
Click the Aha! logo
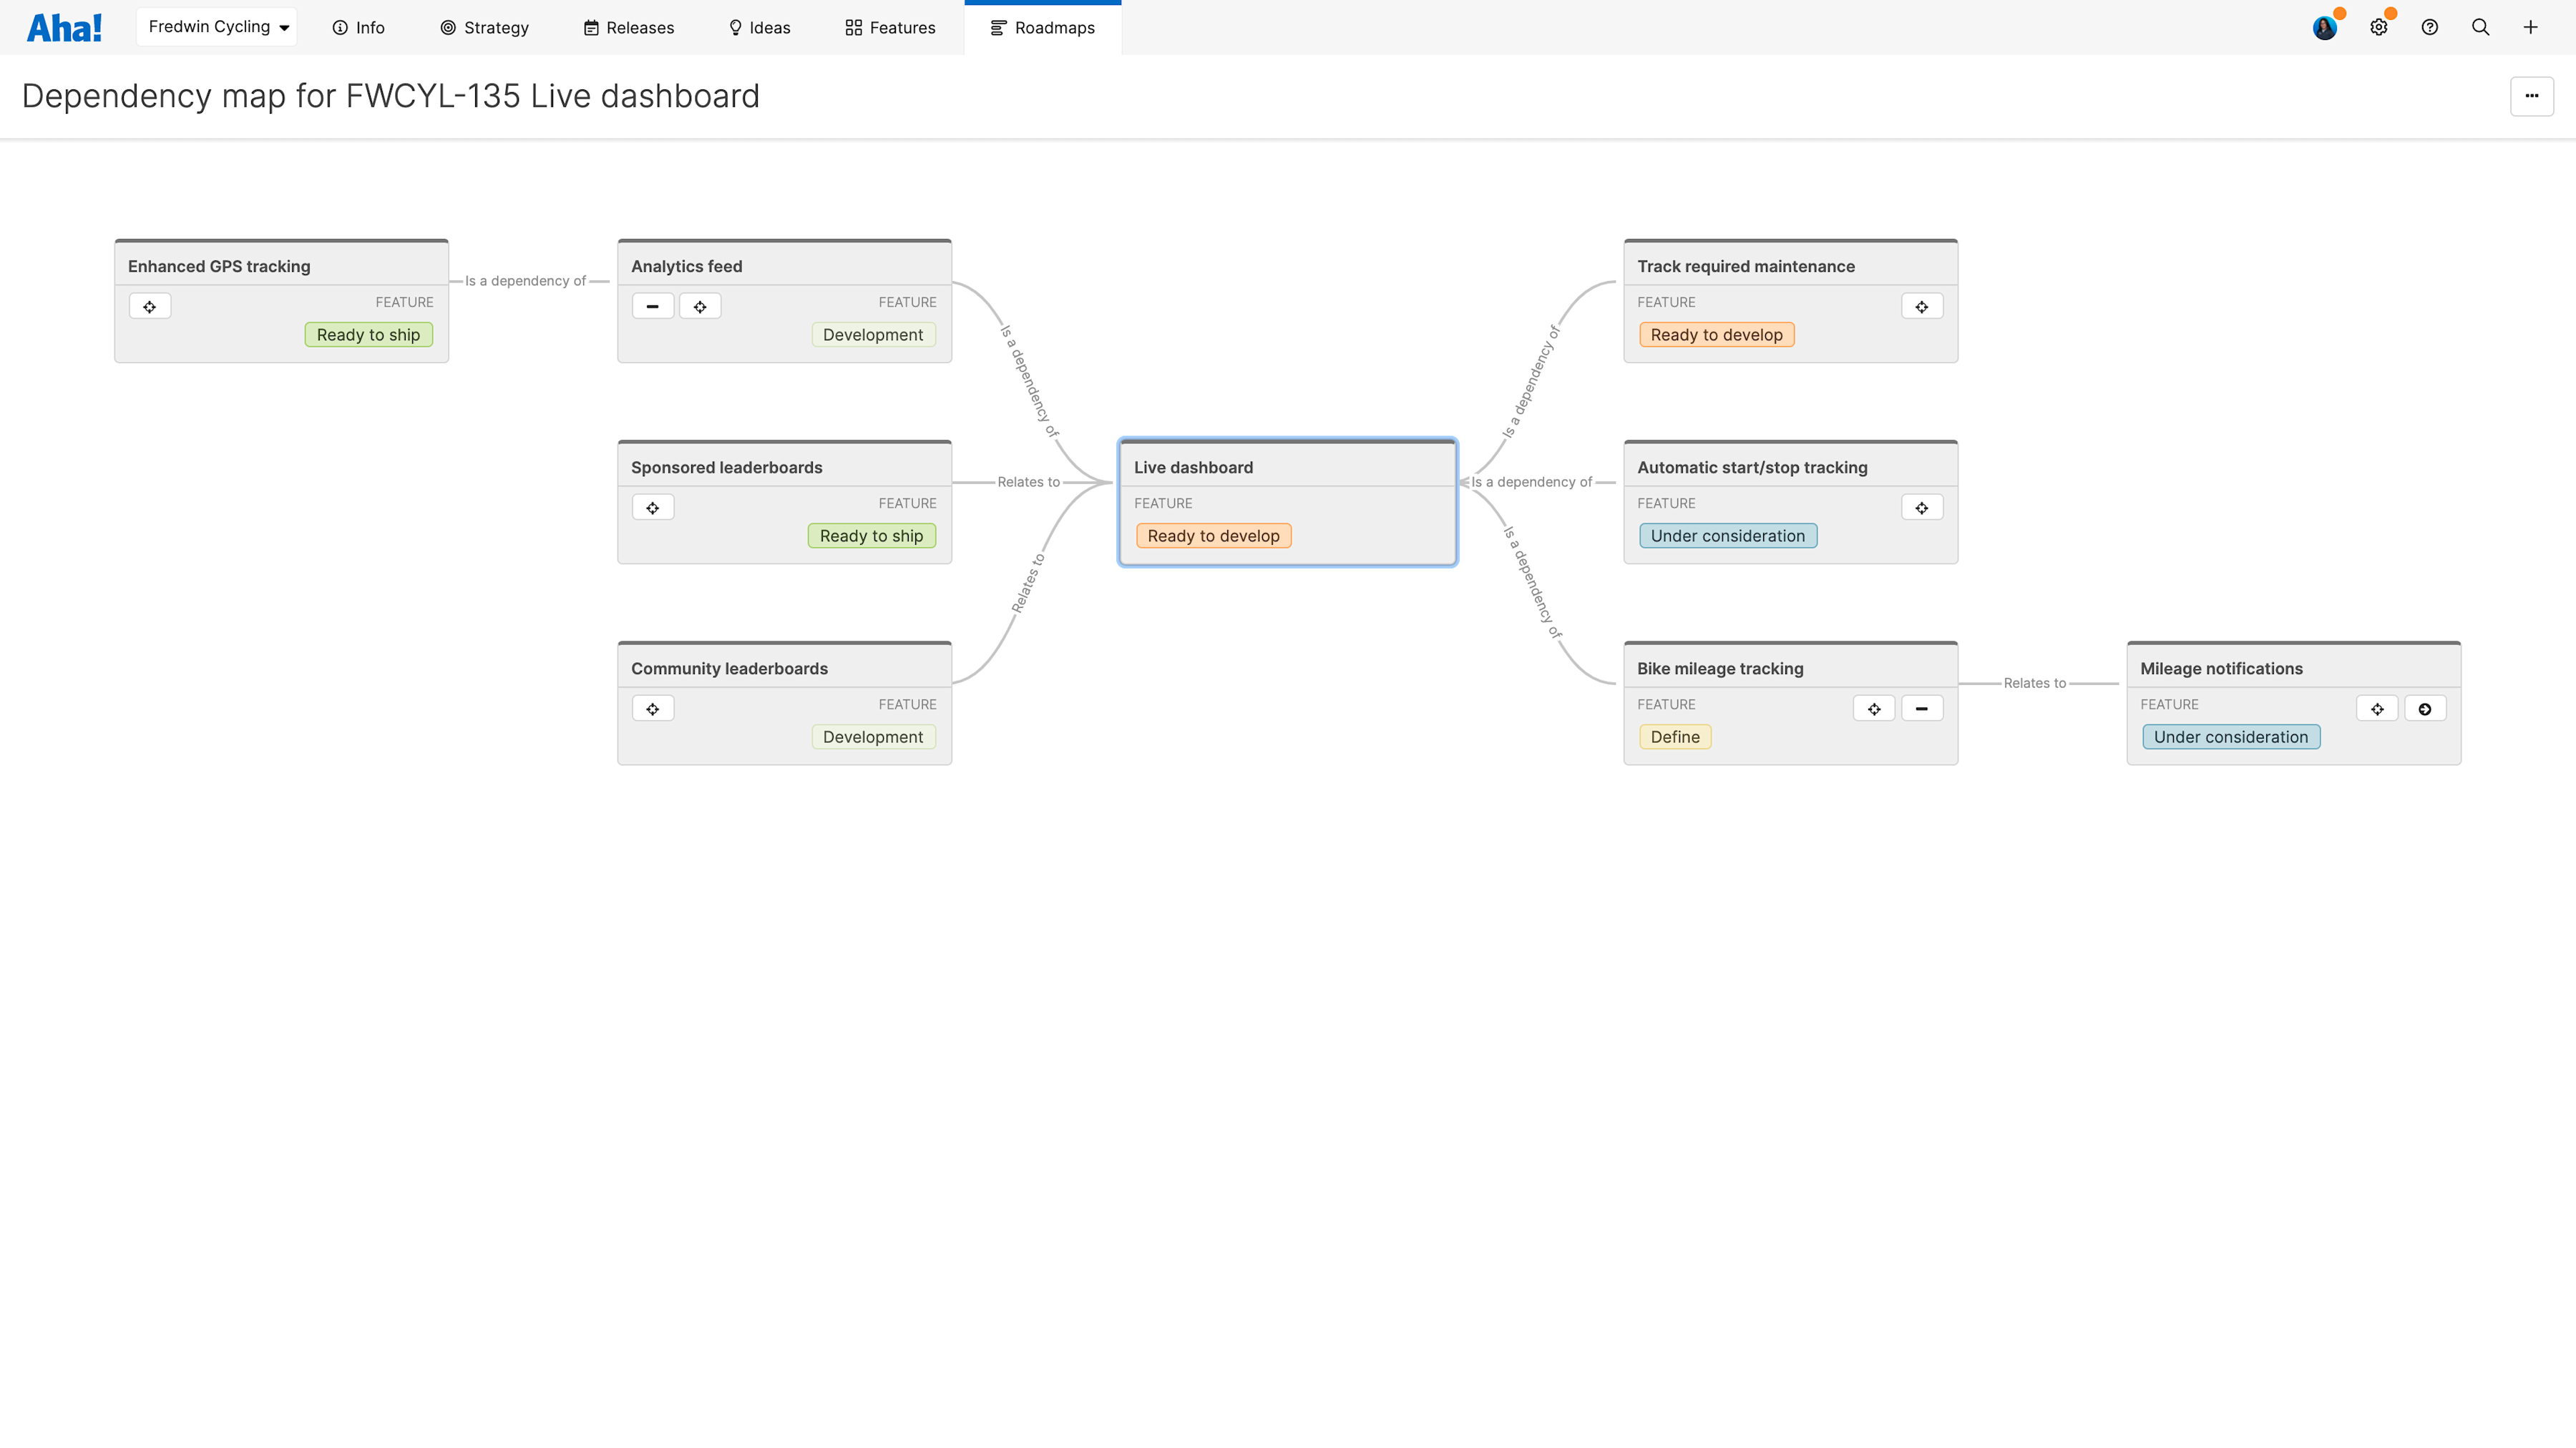point(63,27)
